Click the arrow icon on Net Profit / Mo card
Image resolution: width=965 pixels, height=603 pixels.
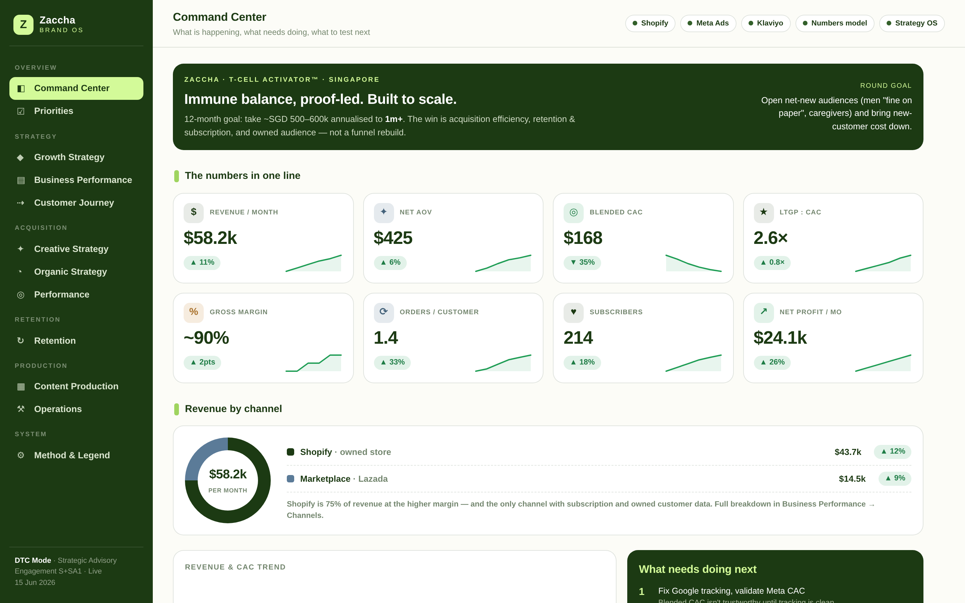click(x=764, y=312)
